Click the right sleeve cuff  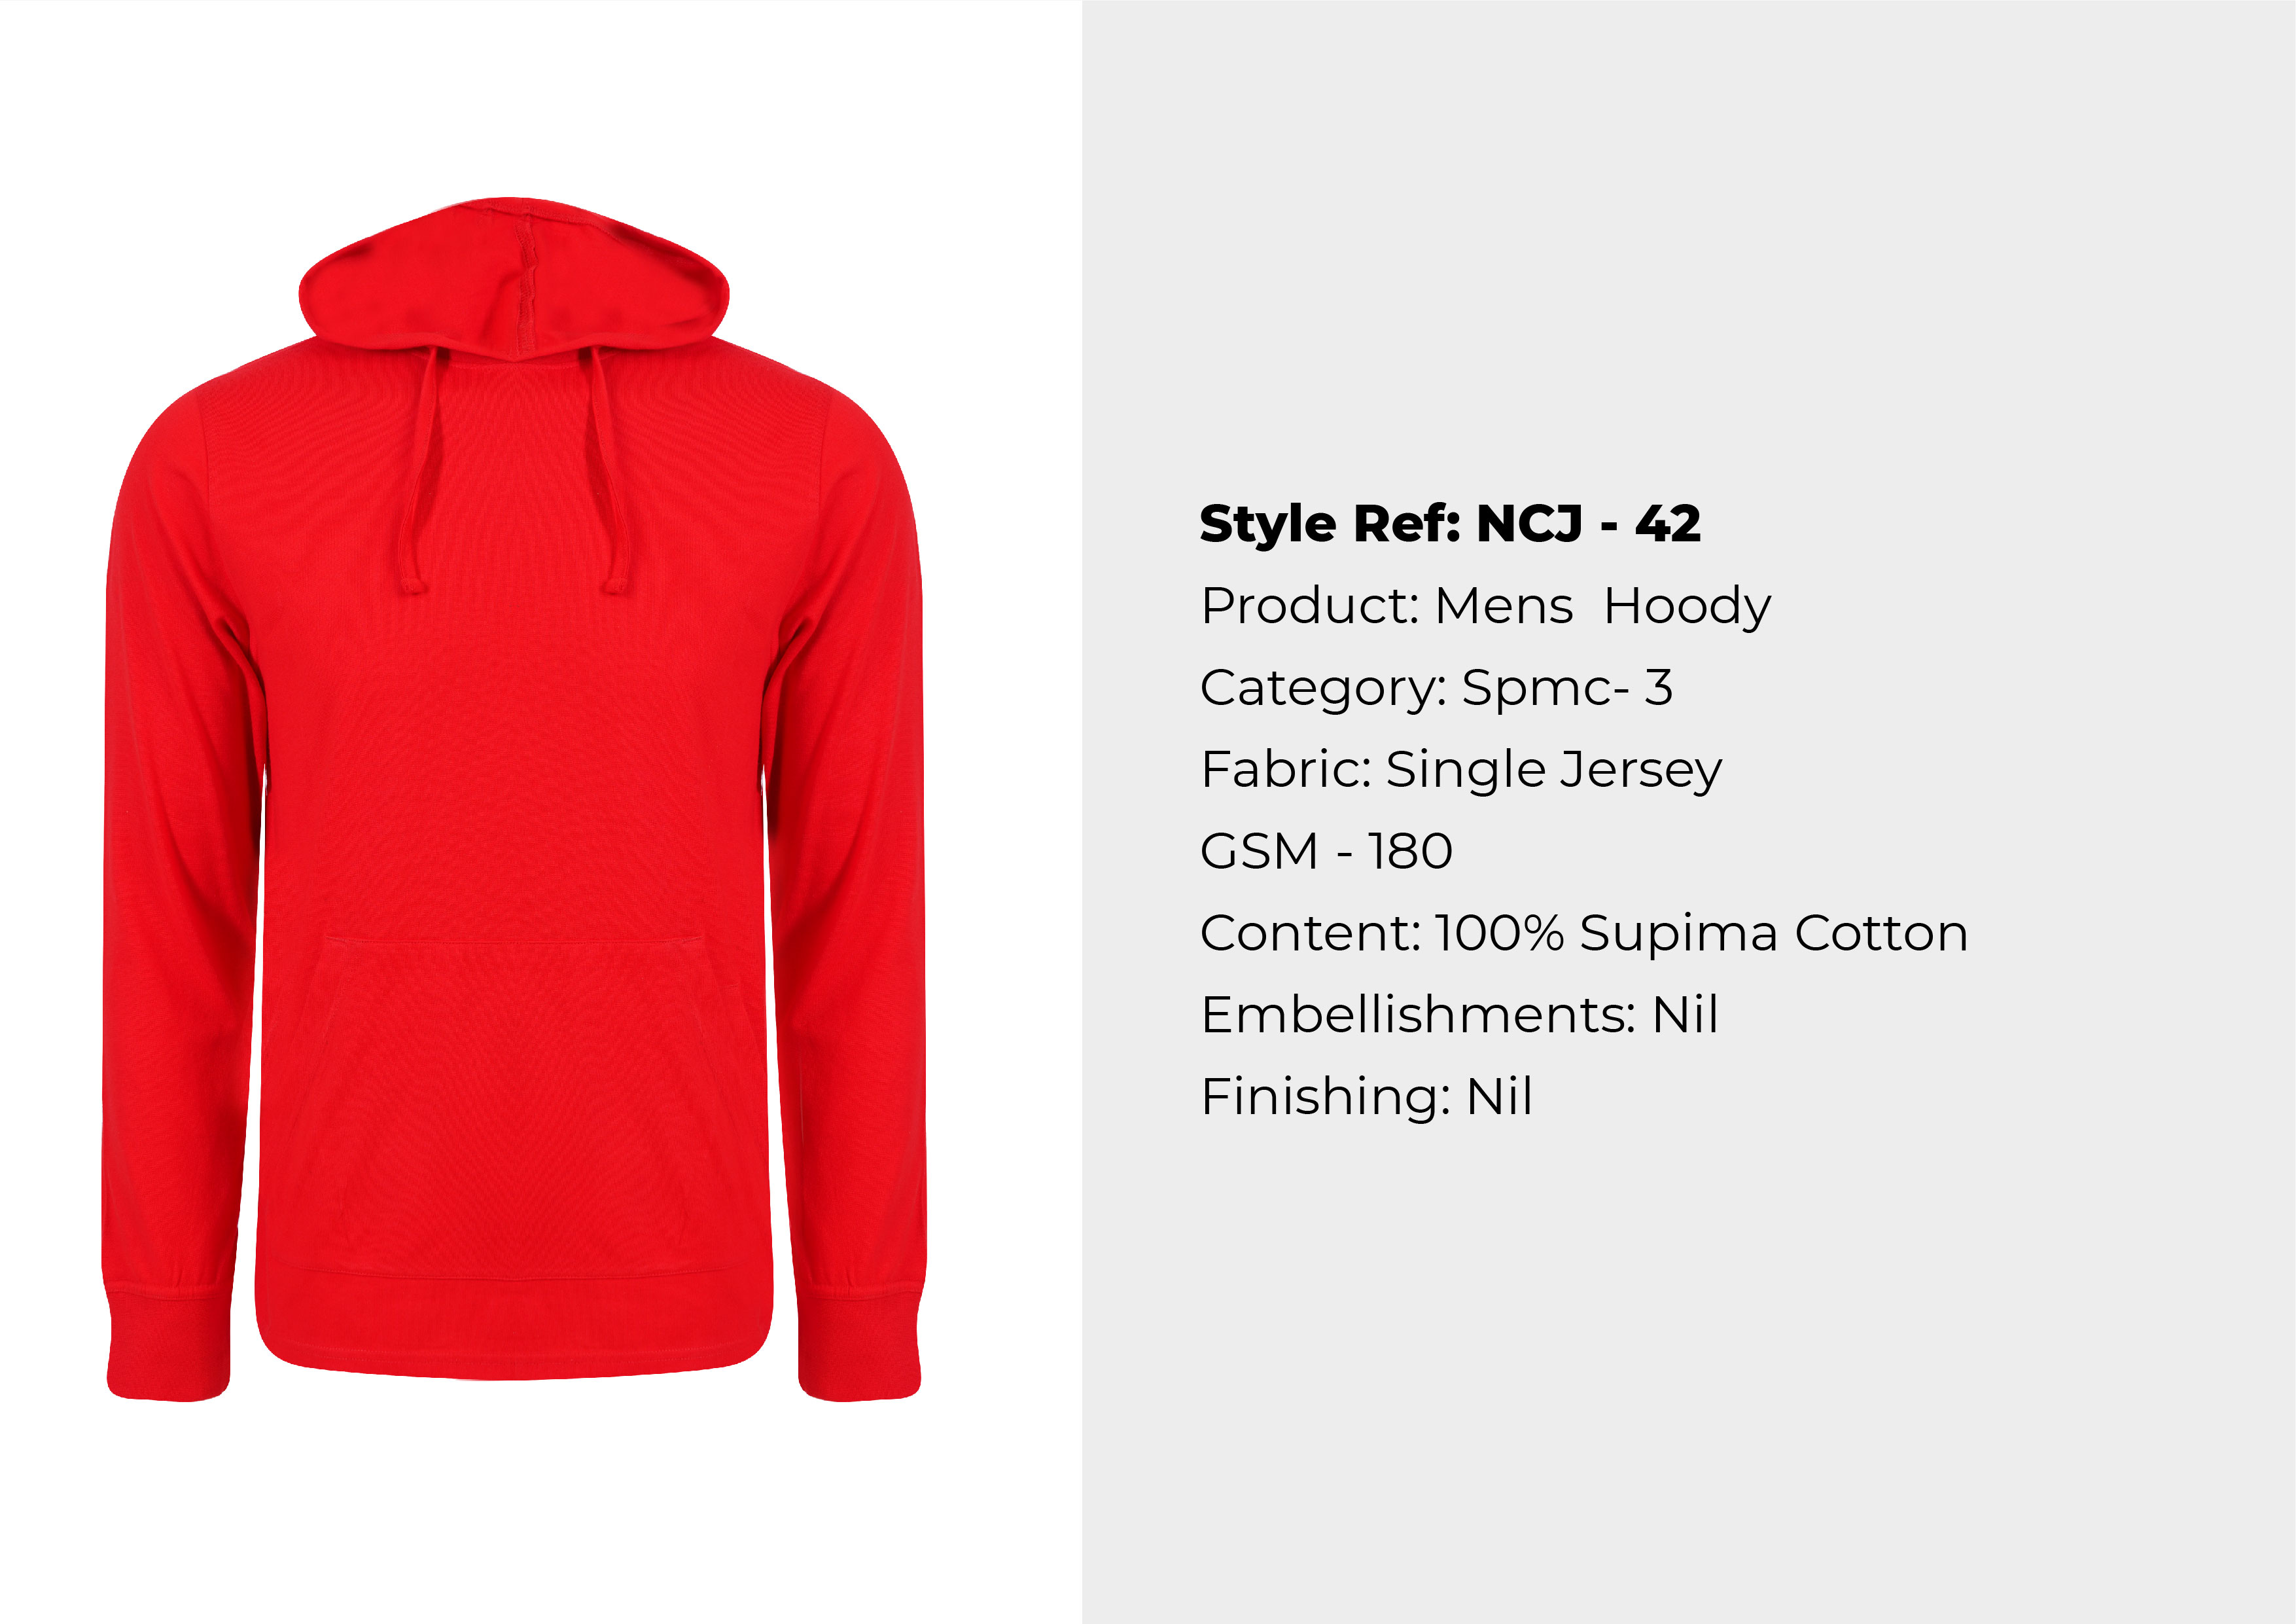point(859,1346)
